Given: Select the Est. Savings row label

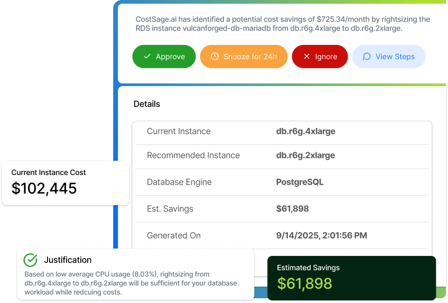Looking at the screenshot, I should [170, 209].
